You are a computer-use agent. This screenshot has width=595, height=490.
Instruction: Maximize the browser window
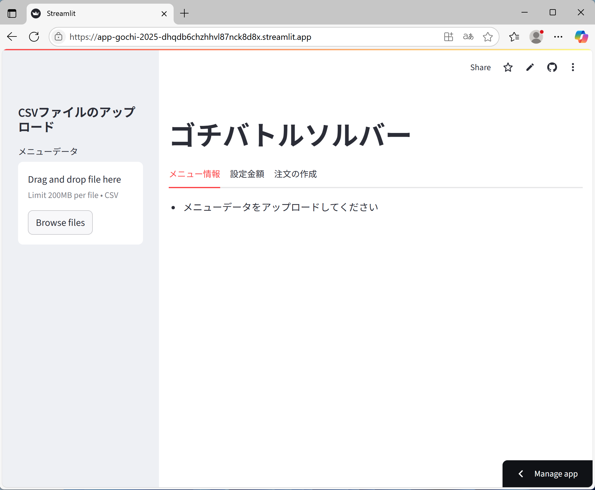pyautogui.click(x=553, y=12)
